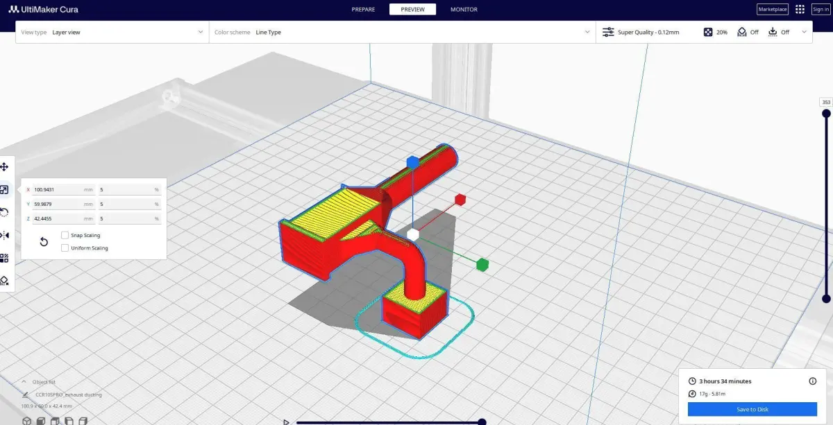Collapse the Object list chevron
Image resolution: width=833 pixels, height=425 pixels.
24,381
